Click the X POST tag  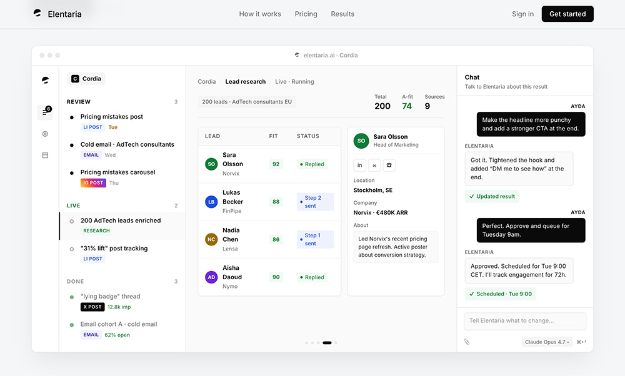(92, 307)
